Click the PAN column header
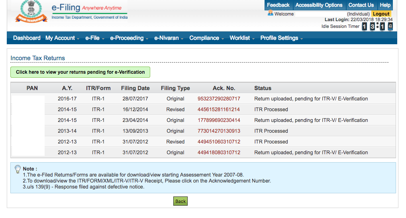The image size is (406, 218). (x=32, y=88)
